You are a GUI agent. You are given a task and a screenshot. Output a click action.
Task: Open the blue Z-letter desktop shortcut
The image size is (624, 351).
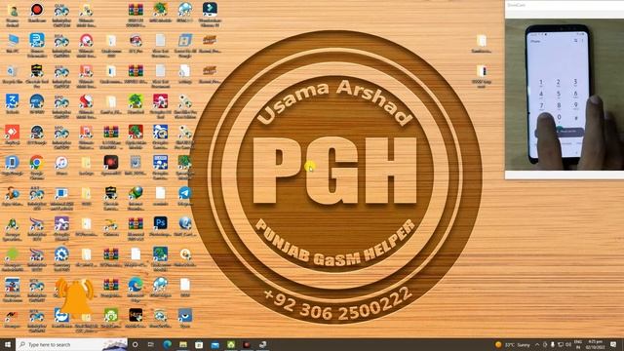(13, 101)
